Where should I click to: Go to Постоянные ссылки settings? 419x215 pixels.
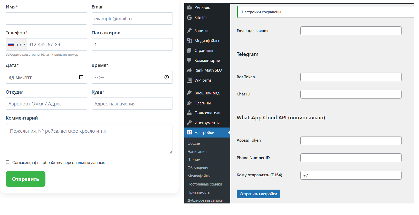[x=205, y=184]
